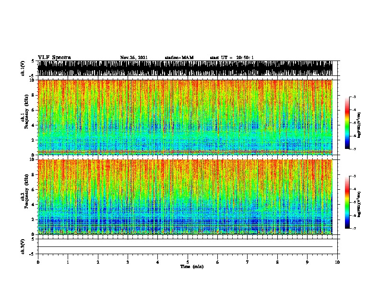Screen dimensions: 380x294
Task: Click the "-7" tick of upper color bar
Action: 354,149
